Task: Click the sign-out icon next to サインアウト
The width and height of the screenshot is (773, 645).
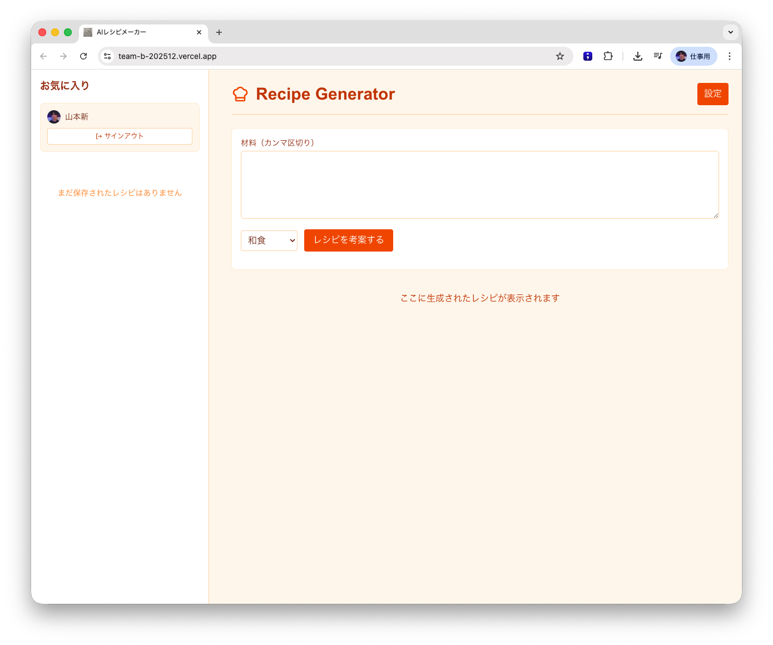Action: tap(98, 136)
